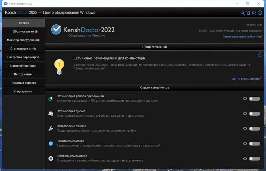Click the yellow lightbulb recommendation icon
266x171 pixels.
click(59, 67)
